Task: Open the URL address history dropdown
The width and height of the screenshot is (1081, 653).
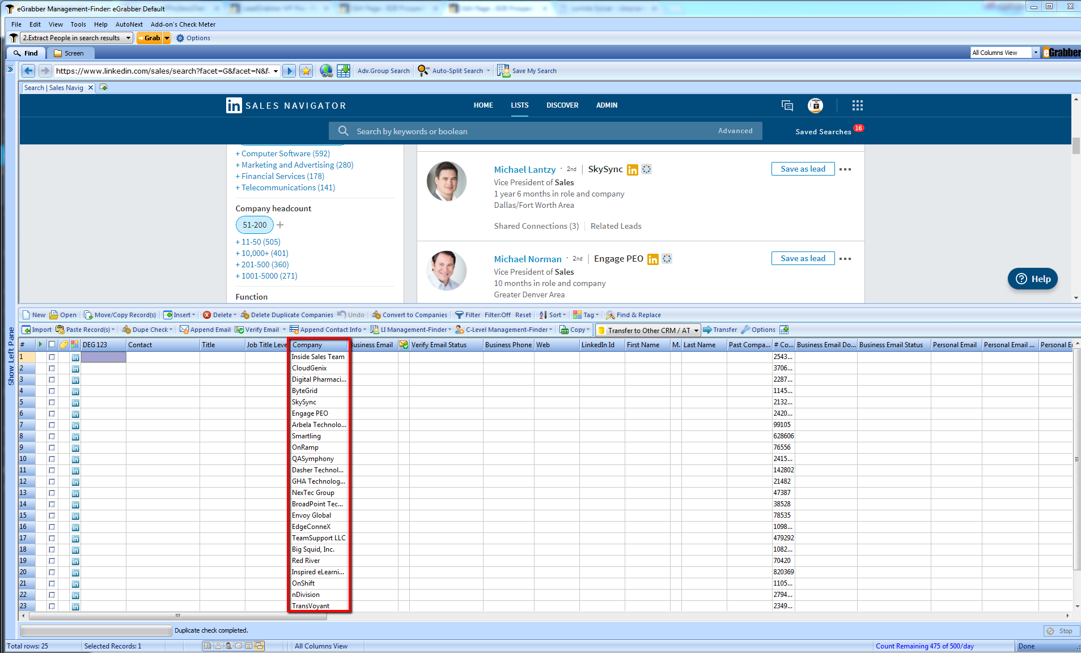Action: tap(275, 71)
